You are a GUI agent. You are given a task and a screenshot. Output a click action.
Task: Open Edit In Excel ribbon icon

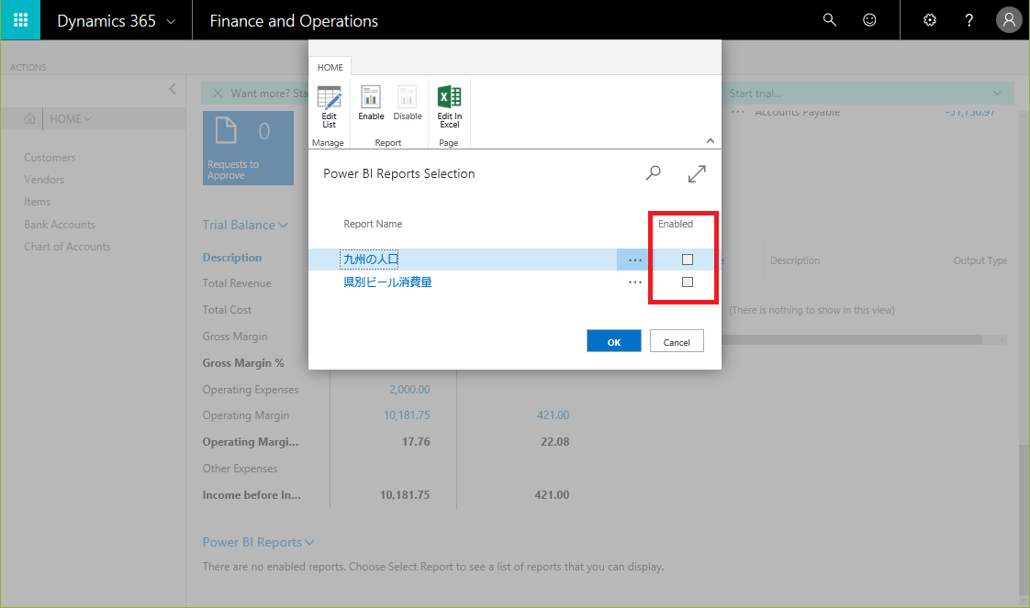coord(449,106)
